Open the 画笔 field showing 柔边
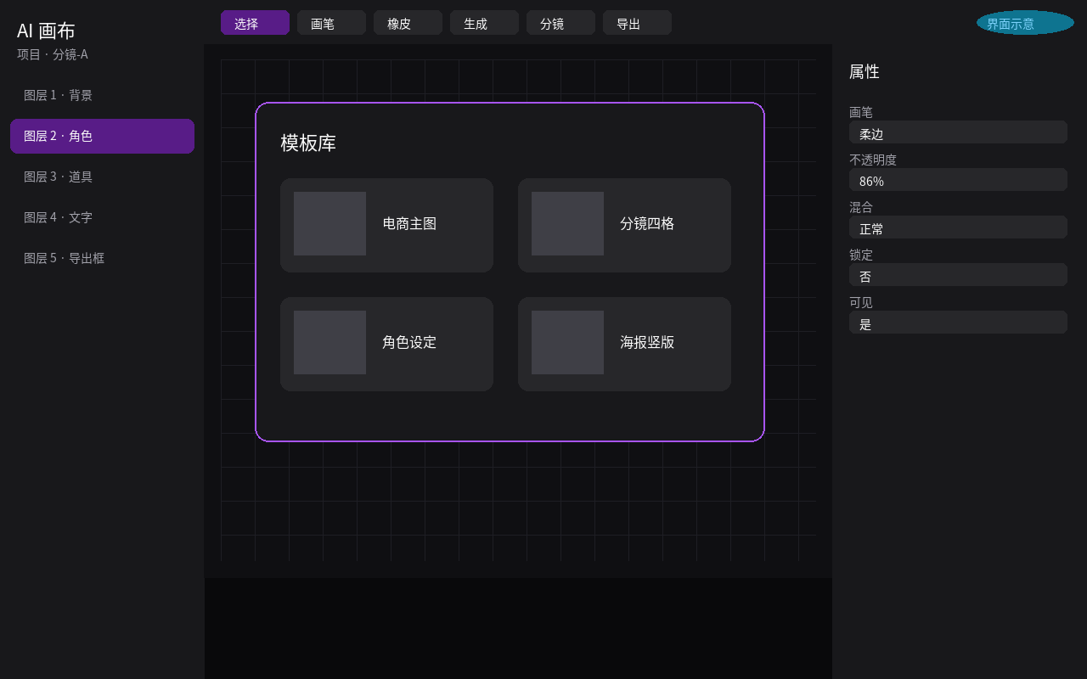The height and width of the screenshot is (679, 1087). pos(958,132)
